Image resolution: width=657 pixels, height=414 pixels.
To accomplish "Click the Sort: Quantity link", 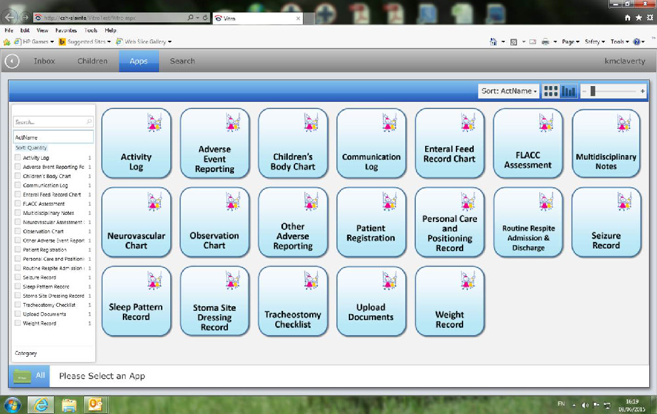I will tap(31, 148).
